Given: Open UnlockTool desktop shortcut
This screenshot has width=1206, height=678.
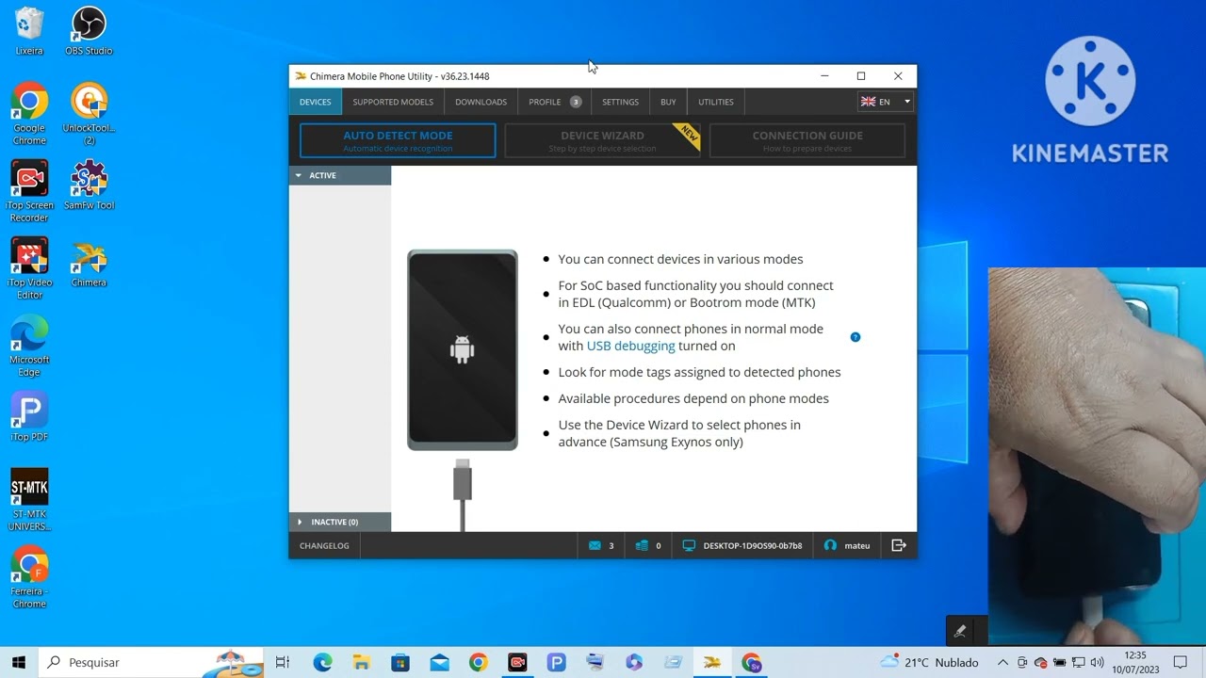Looking at the screenshot, I should [x=90, y=114].
